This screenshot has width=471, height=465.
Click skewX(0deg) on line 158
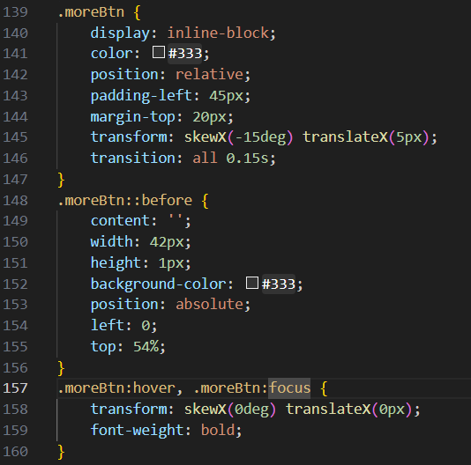click(230, 410)
